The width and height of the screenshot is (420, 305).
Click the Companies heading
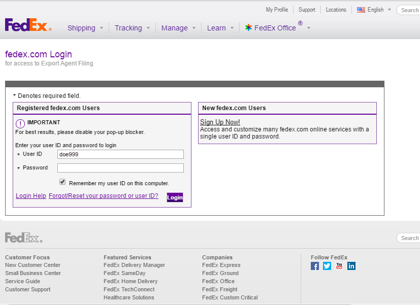click(x=217, y=257)
